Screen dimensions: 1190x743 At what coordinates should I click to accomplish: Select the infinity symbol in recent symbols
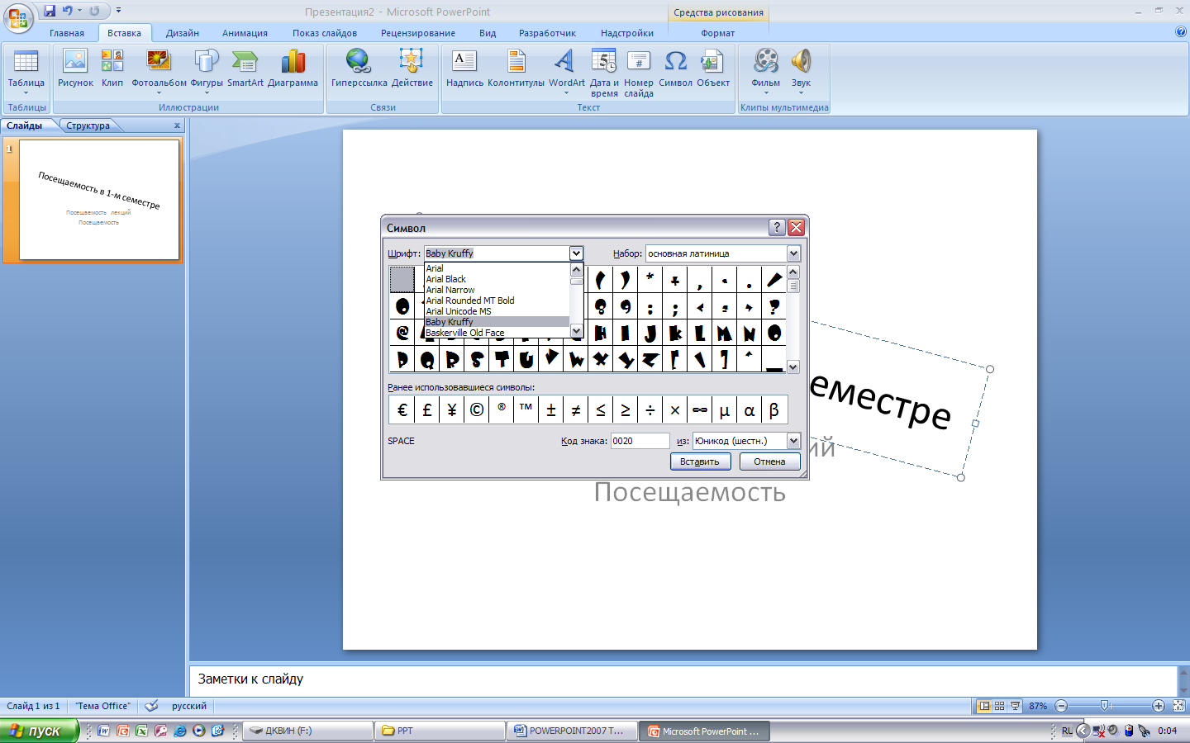tap(700, 409)
